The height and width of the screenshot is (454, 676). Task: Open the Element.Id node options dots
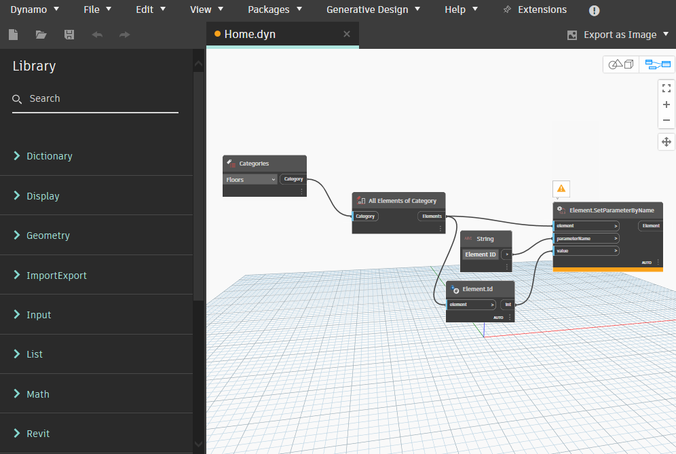(x=510, y=318)
